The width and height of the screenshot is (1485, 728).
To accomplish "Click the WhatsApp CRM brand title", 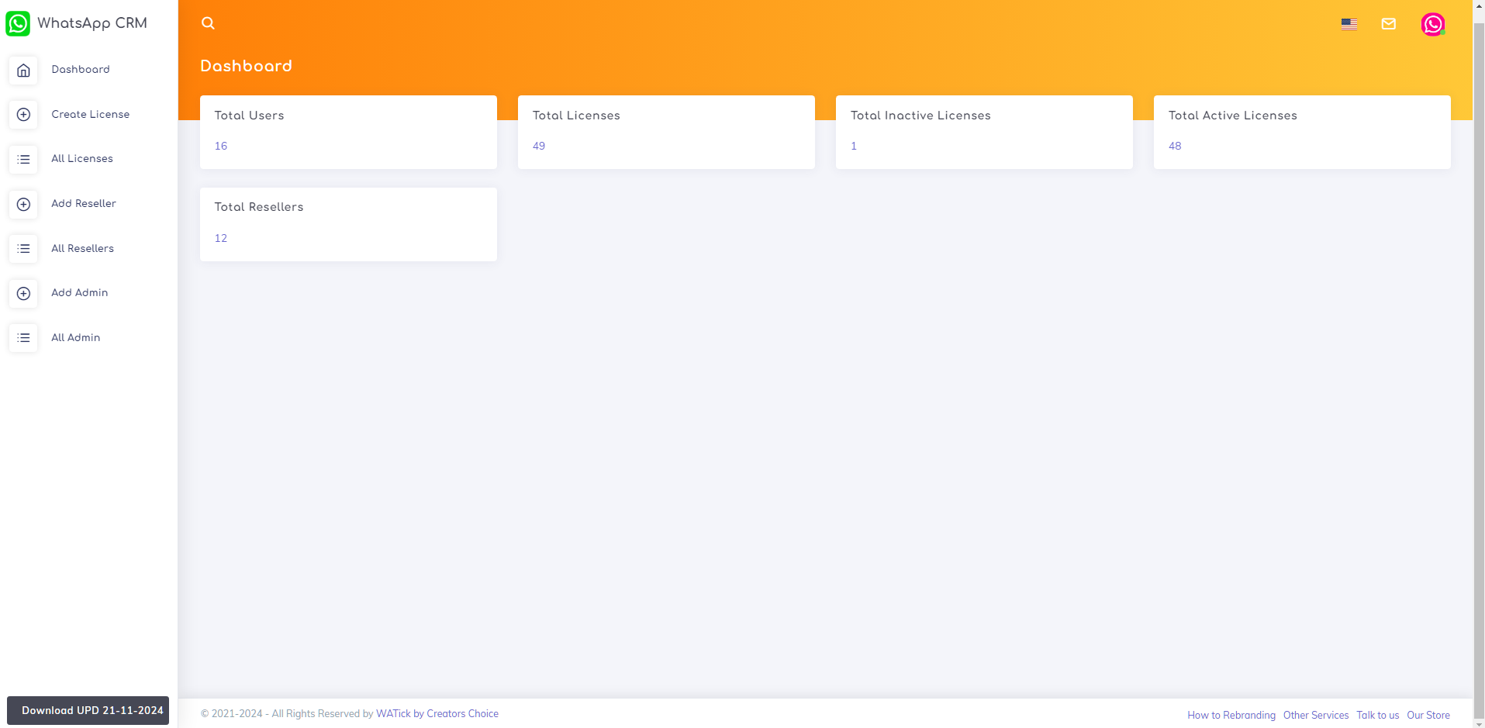I will tap(92, 23).
